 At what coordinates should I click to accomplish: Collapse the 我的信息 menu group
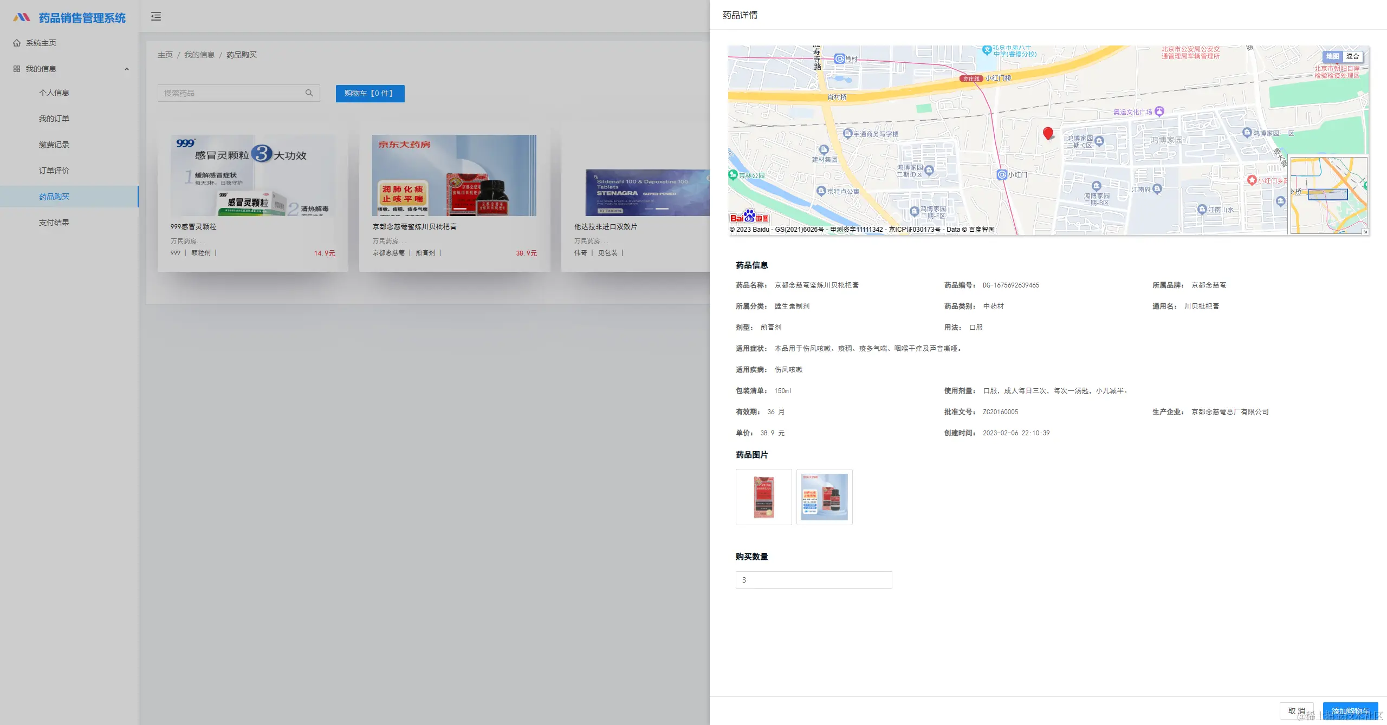click(x=126, y=69)
